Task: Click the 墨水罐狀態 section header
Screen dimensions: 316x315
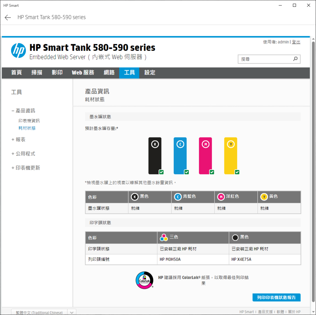Action: point(193,117)
